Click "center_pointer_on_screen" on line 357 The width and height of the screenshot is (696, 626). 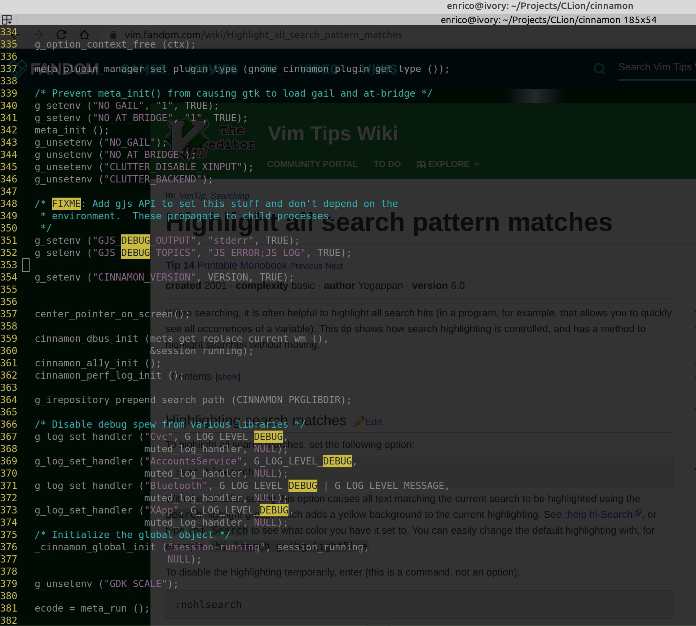(104, 314)
